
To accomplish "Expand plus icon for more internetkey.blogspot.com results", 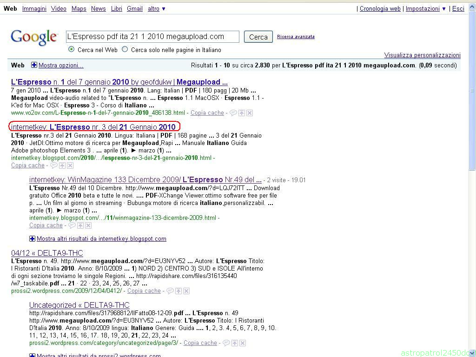I will coord(32,239).
